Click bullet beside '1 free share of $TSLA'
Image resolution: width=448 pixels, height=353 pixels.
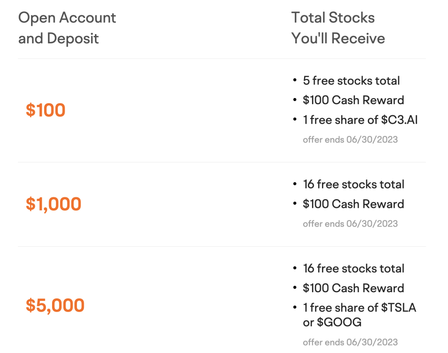[x=295, y=308]
